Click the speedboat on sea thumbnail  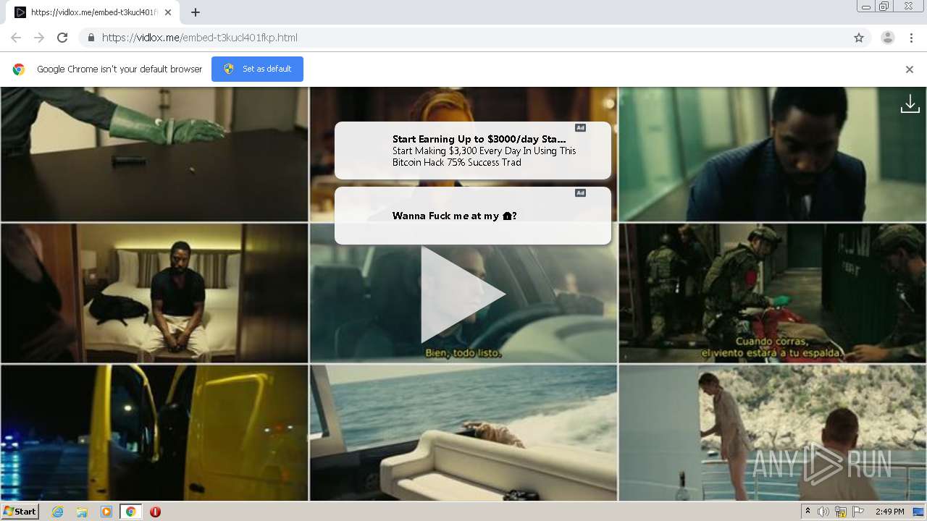463,433
